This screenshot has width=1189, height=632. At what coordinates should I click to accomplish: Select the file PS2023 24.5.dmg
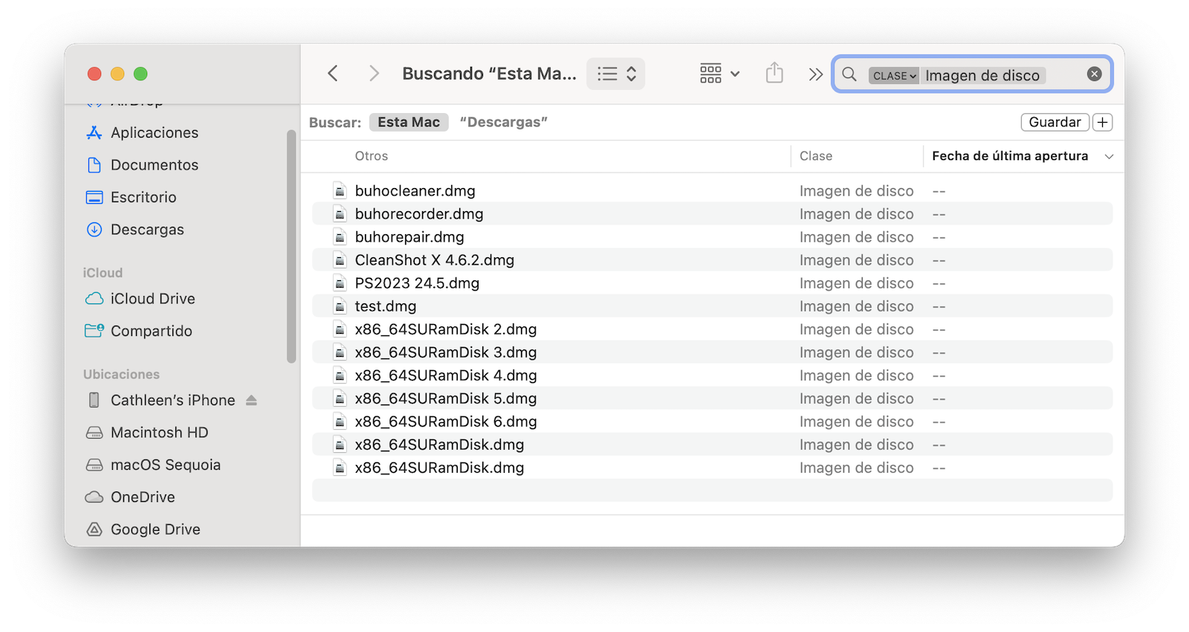click(417, 283)
